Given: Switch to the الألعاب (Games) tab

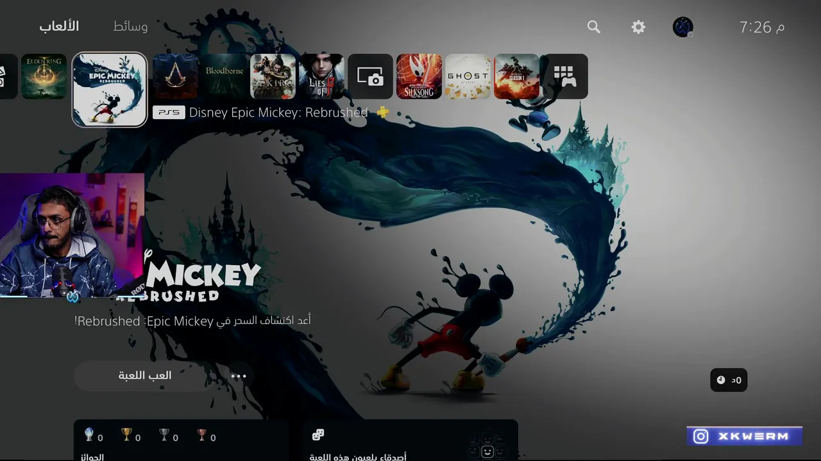Looking at the screenshot, I should 59,26.
